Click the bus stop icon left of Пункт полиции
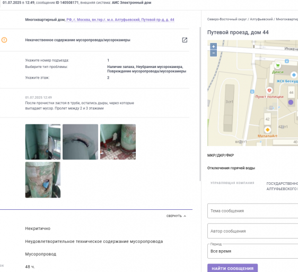This screenshot has width=298, height=272. 252,91
